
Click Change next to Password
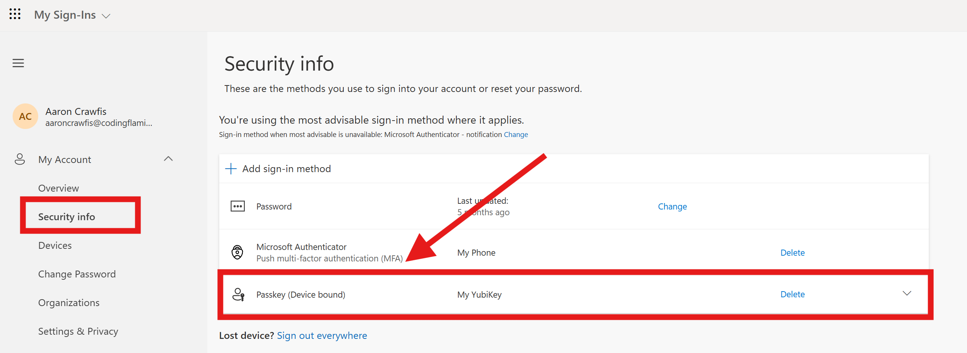[672, 206]
